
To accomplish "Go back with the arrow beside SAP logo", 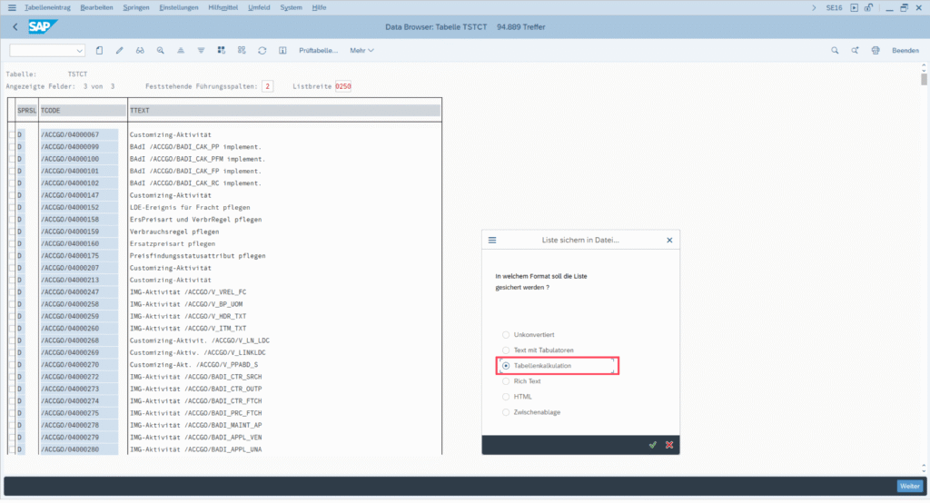I will pyautogui.click(x=15, y=26).
